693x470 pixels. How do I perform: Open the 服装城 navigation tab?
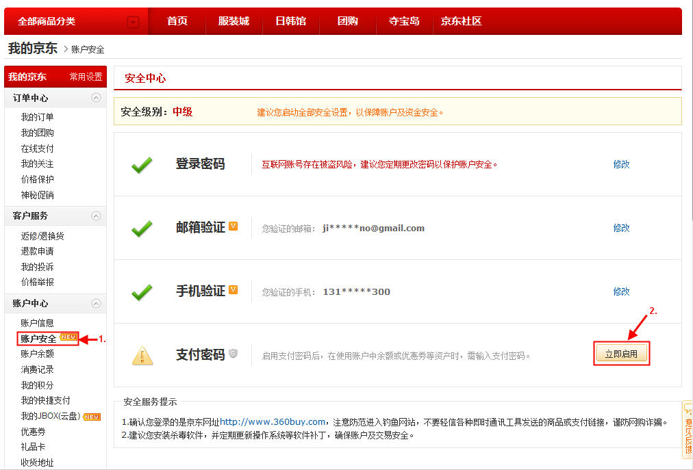tap(234, 21)
